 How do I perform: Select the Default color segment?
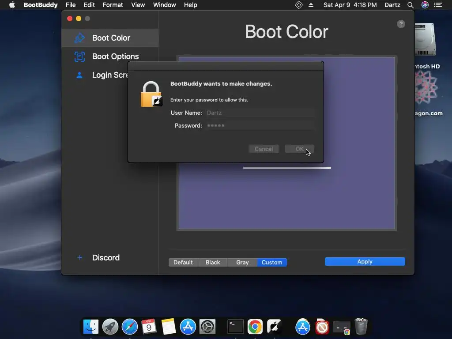tap(183, 262)
